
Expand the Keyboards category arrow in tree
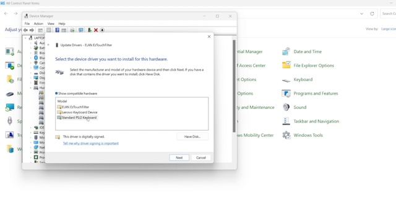(31, 133)
